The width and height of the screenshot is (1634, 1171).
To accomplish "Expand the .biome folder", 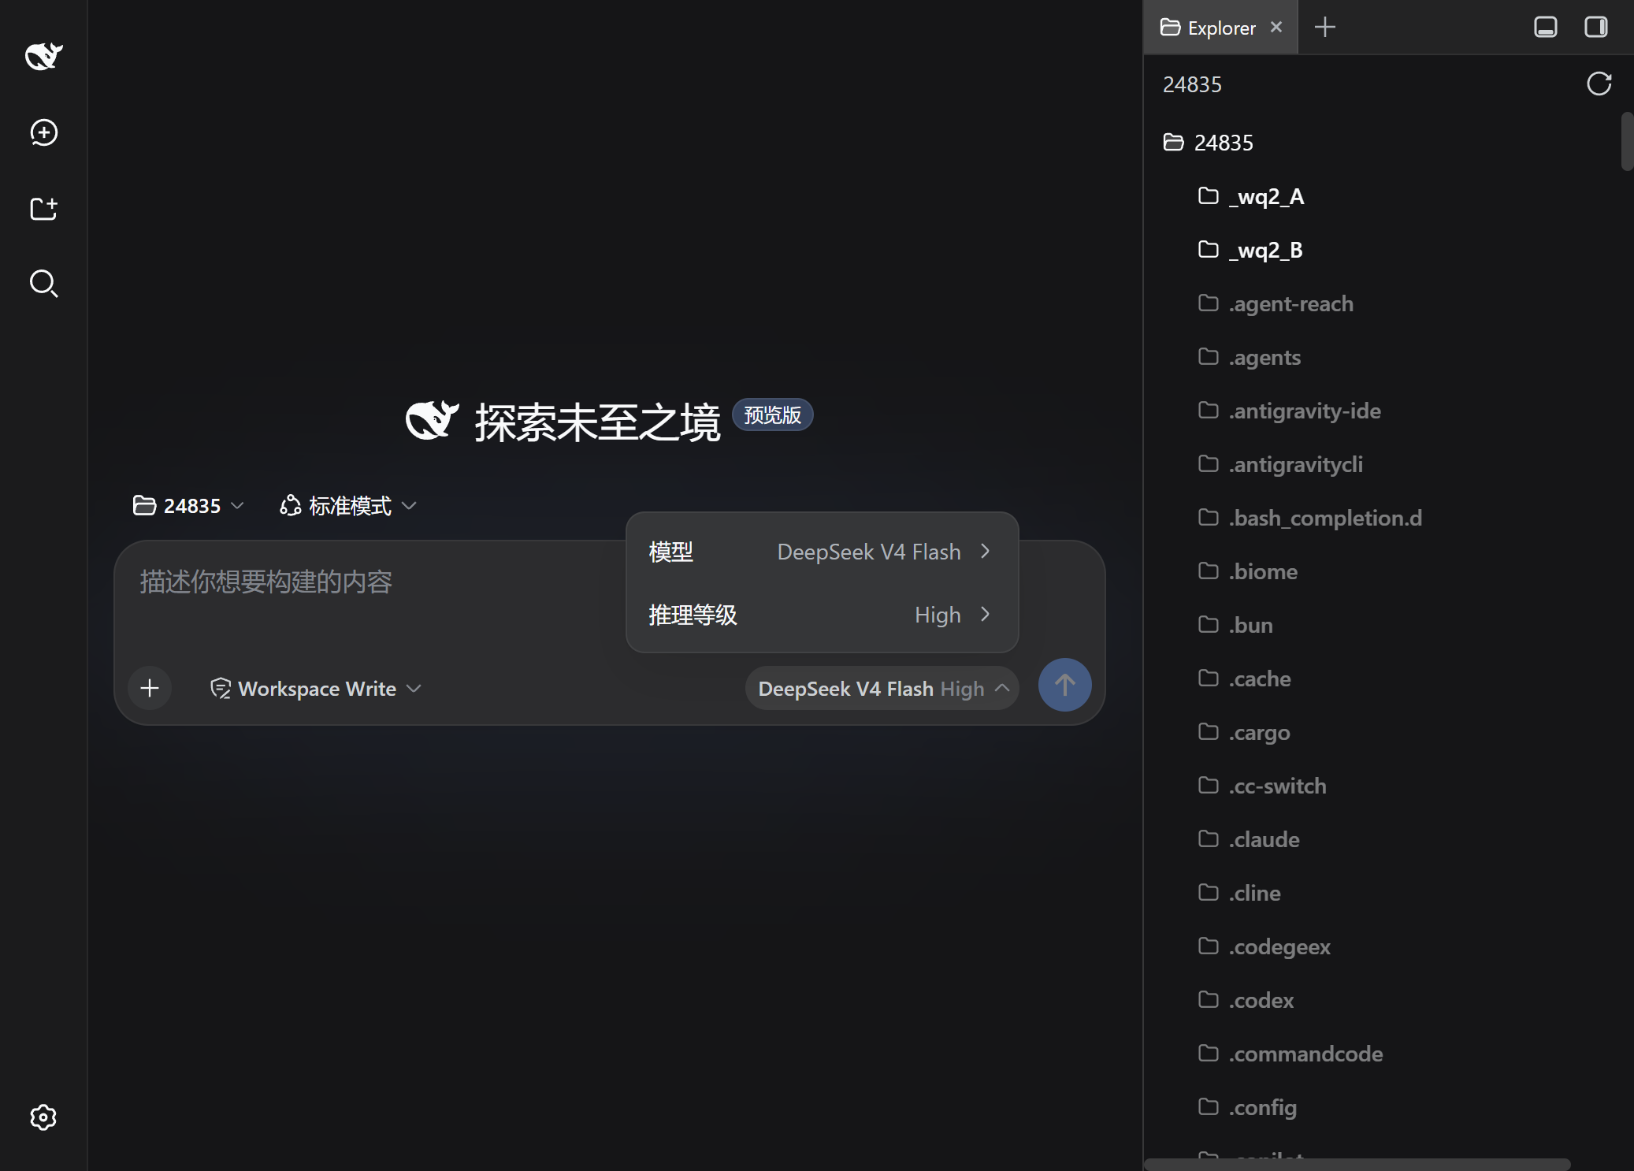I will point(1248,571).
